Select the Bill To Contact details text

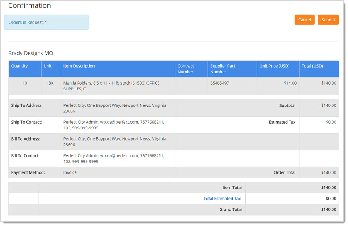pos(114,159)
